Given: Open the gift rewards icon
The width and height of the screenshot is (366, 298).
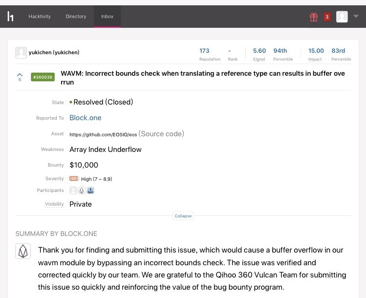Looking at the screenshot, I should pos(313,17).
